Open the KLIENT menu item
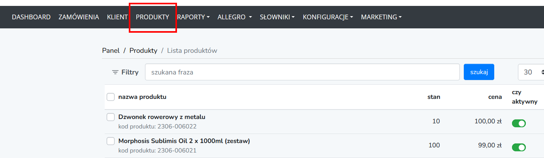The image size is (544, 158). coord(117,17)
